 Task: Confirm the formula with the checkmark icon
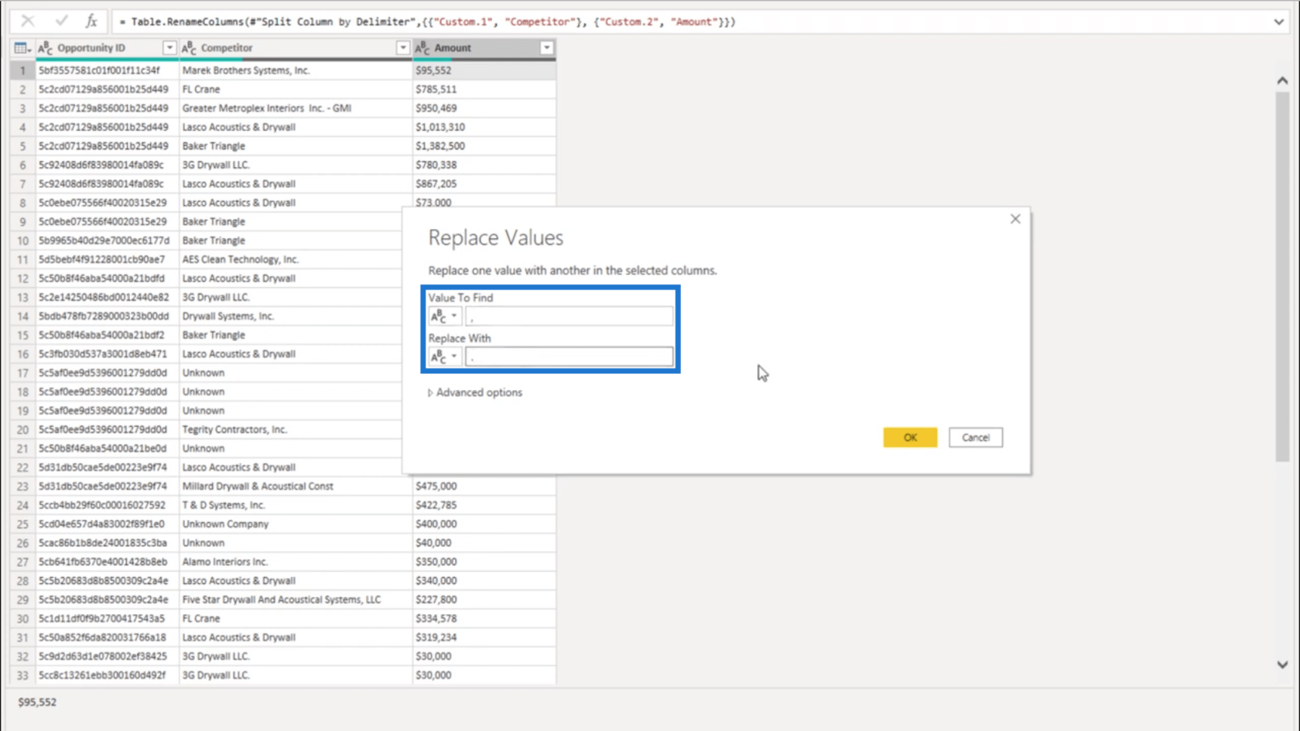61,22
